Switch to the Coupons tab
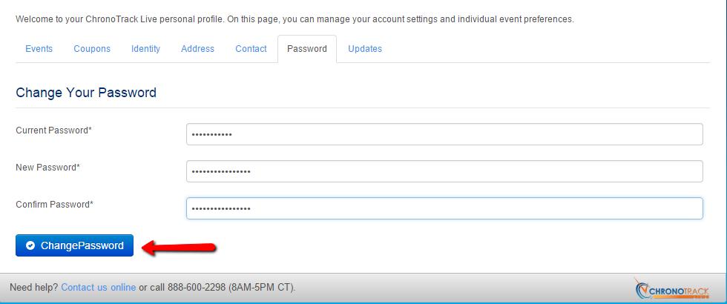The image size is (727, 304). [92, 49]
